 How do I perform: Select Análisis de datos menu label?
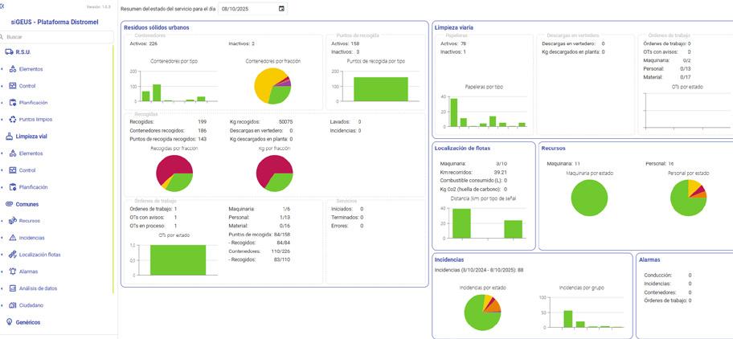38,288
